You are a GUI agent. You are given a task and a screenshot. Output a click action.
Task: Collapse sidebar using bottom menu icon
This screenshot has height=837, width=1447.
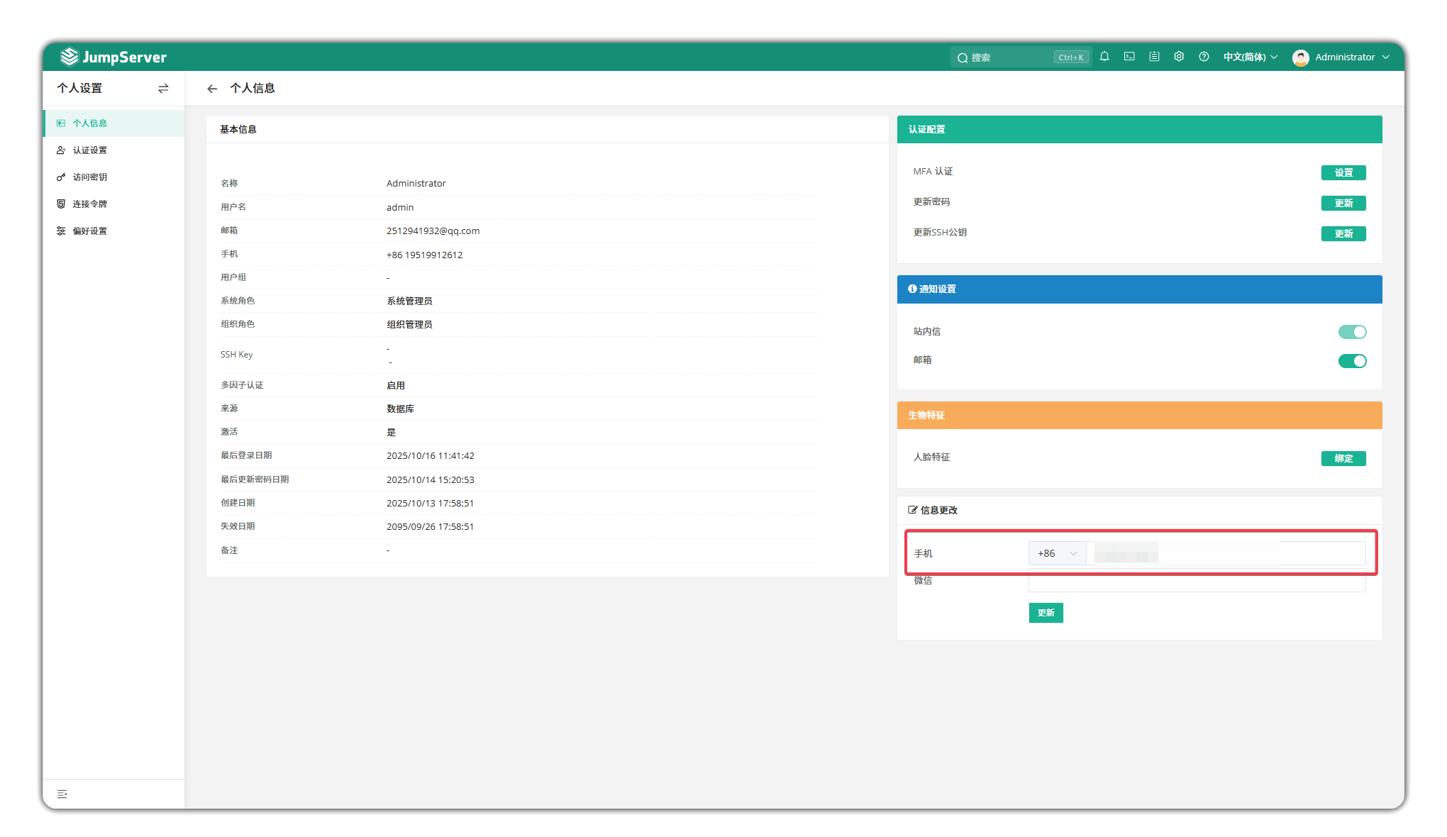[62, 794]
